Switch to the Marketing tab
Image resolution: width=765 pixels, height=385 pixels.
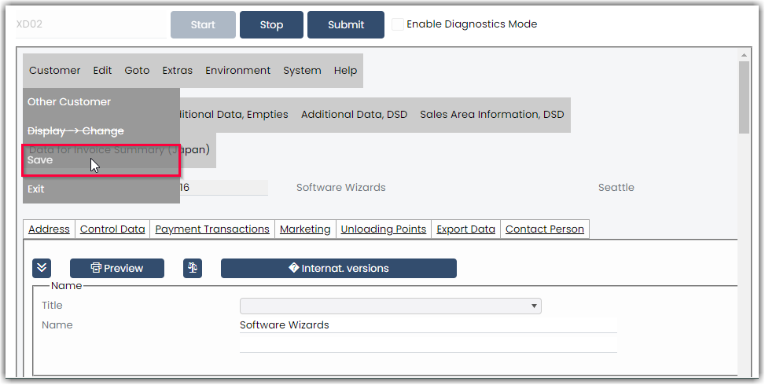point(305,229)
